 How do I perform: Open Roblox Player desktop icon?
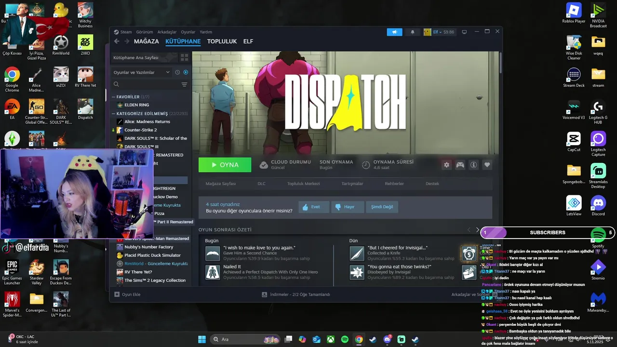(574, 13)
